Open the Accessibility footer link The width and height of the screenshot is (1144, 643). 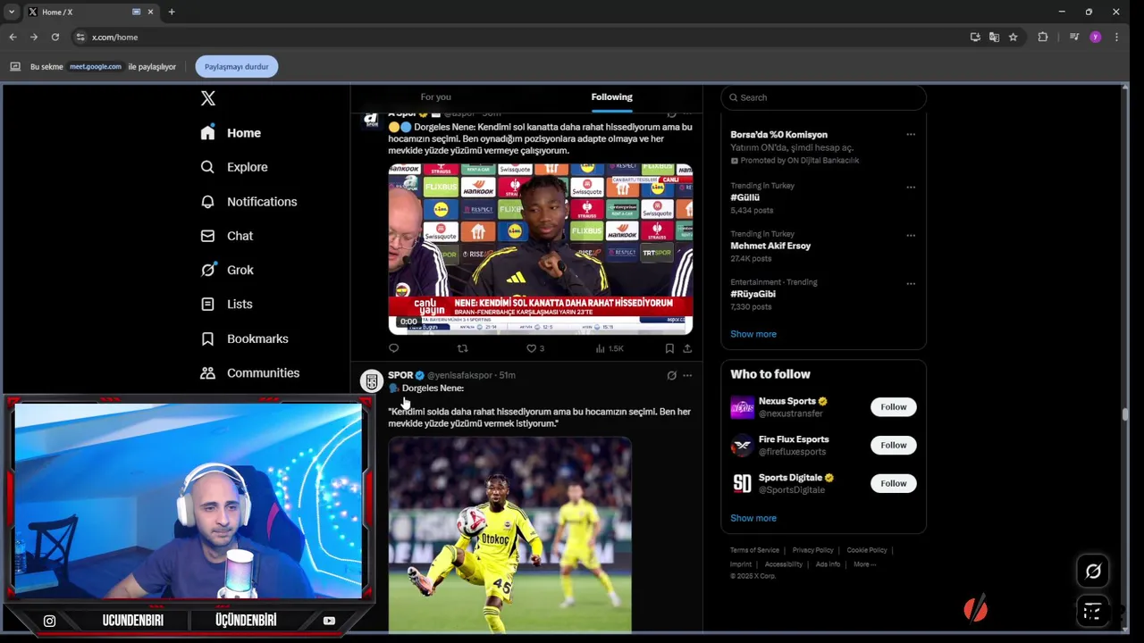(x=784, y=564)
